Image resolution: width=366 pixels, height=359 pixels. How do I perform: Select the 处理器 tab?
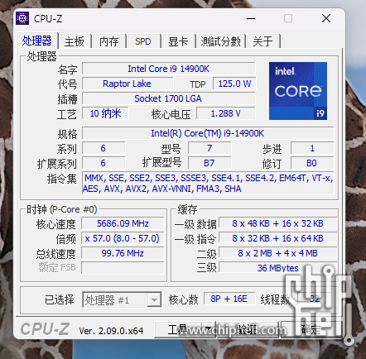pyautogui.click(x=37, y=41)
